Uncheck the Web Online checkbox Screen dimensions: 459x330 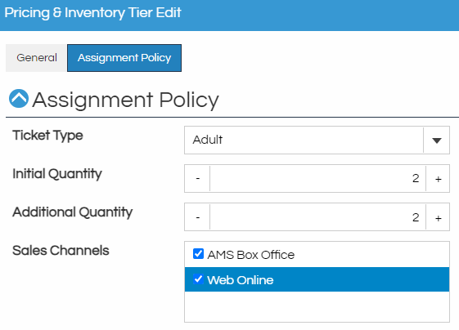[198, 279]
